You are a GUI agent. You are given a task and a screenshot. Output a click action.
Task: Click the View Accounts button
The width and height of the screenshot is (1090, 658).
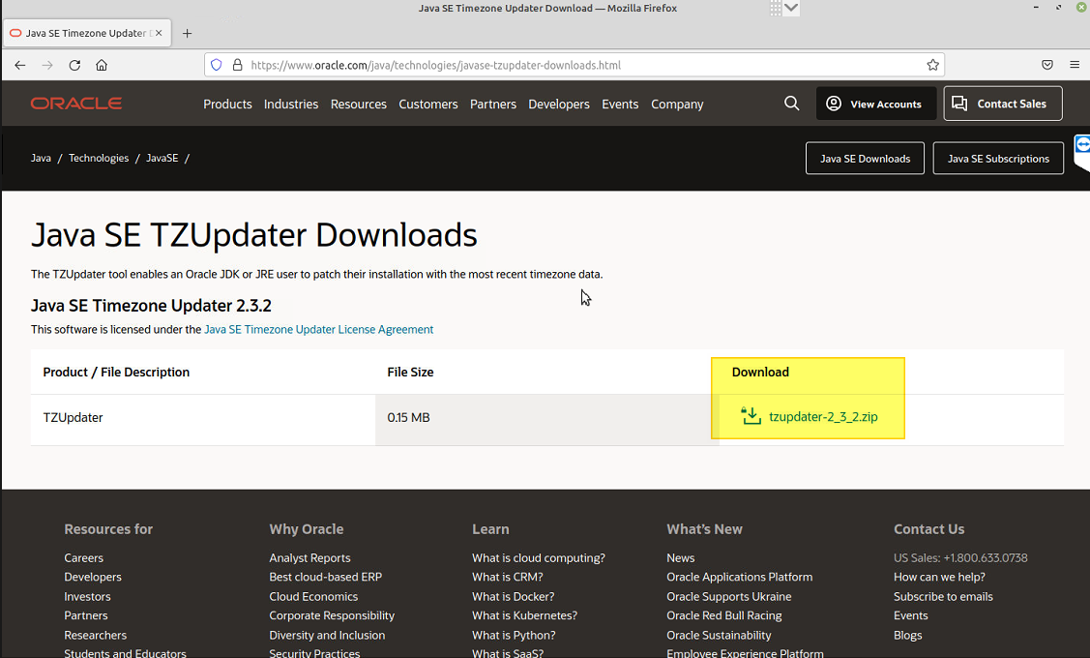point(876,104)
